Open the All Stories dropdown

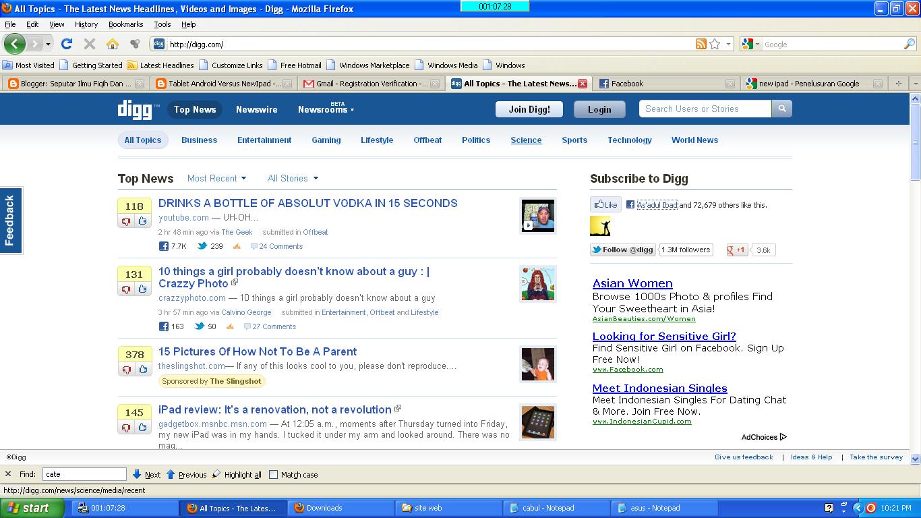click(x=293, y=178)
